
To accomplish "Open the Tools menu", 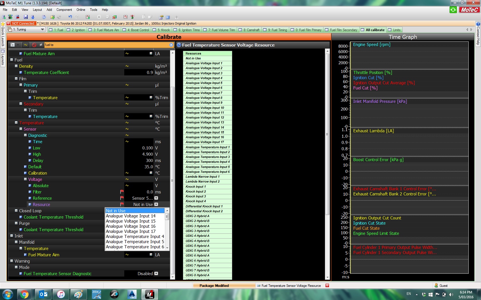I will tap(94, 10).
